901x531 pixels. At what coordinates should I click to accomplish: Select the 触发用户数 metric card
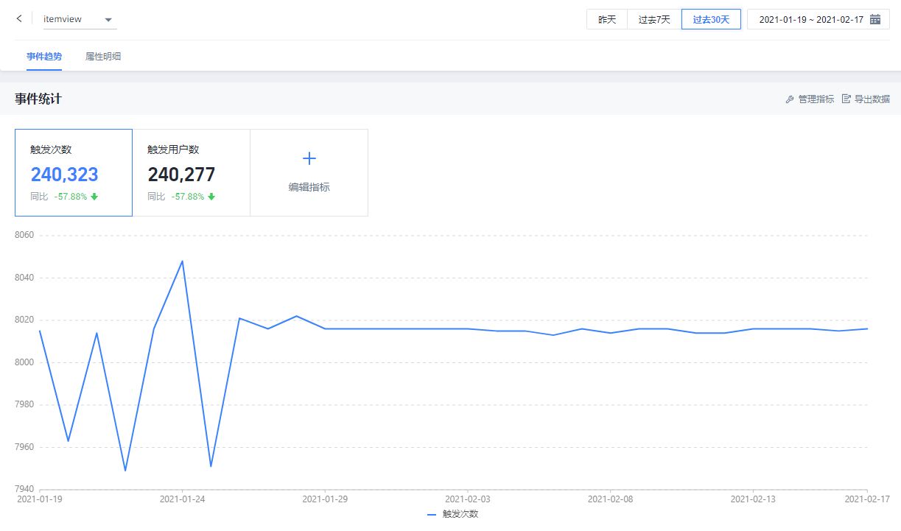pos(191,173)
